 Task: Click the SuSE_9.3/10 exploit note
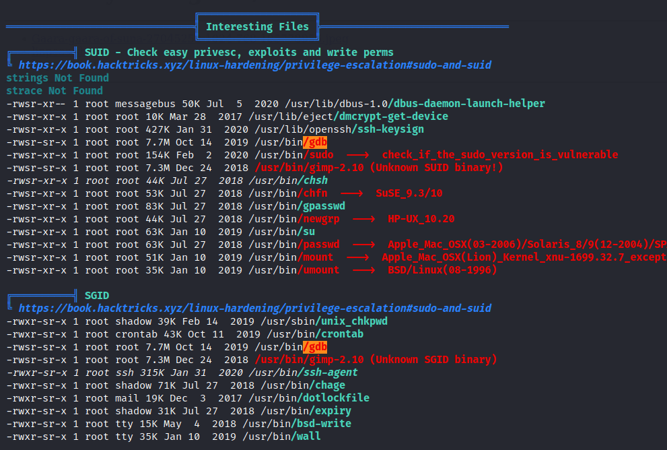click(407, 193)
